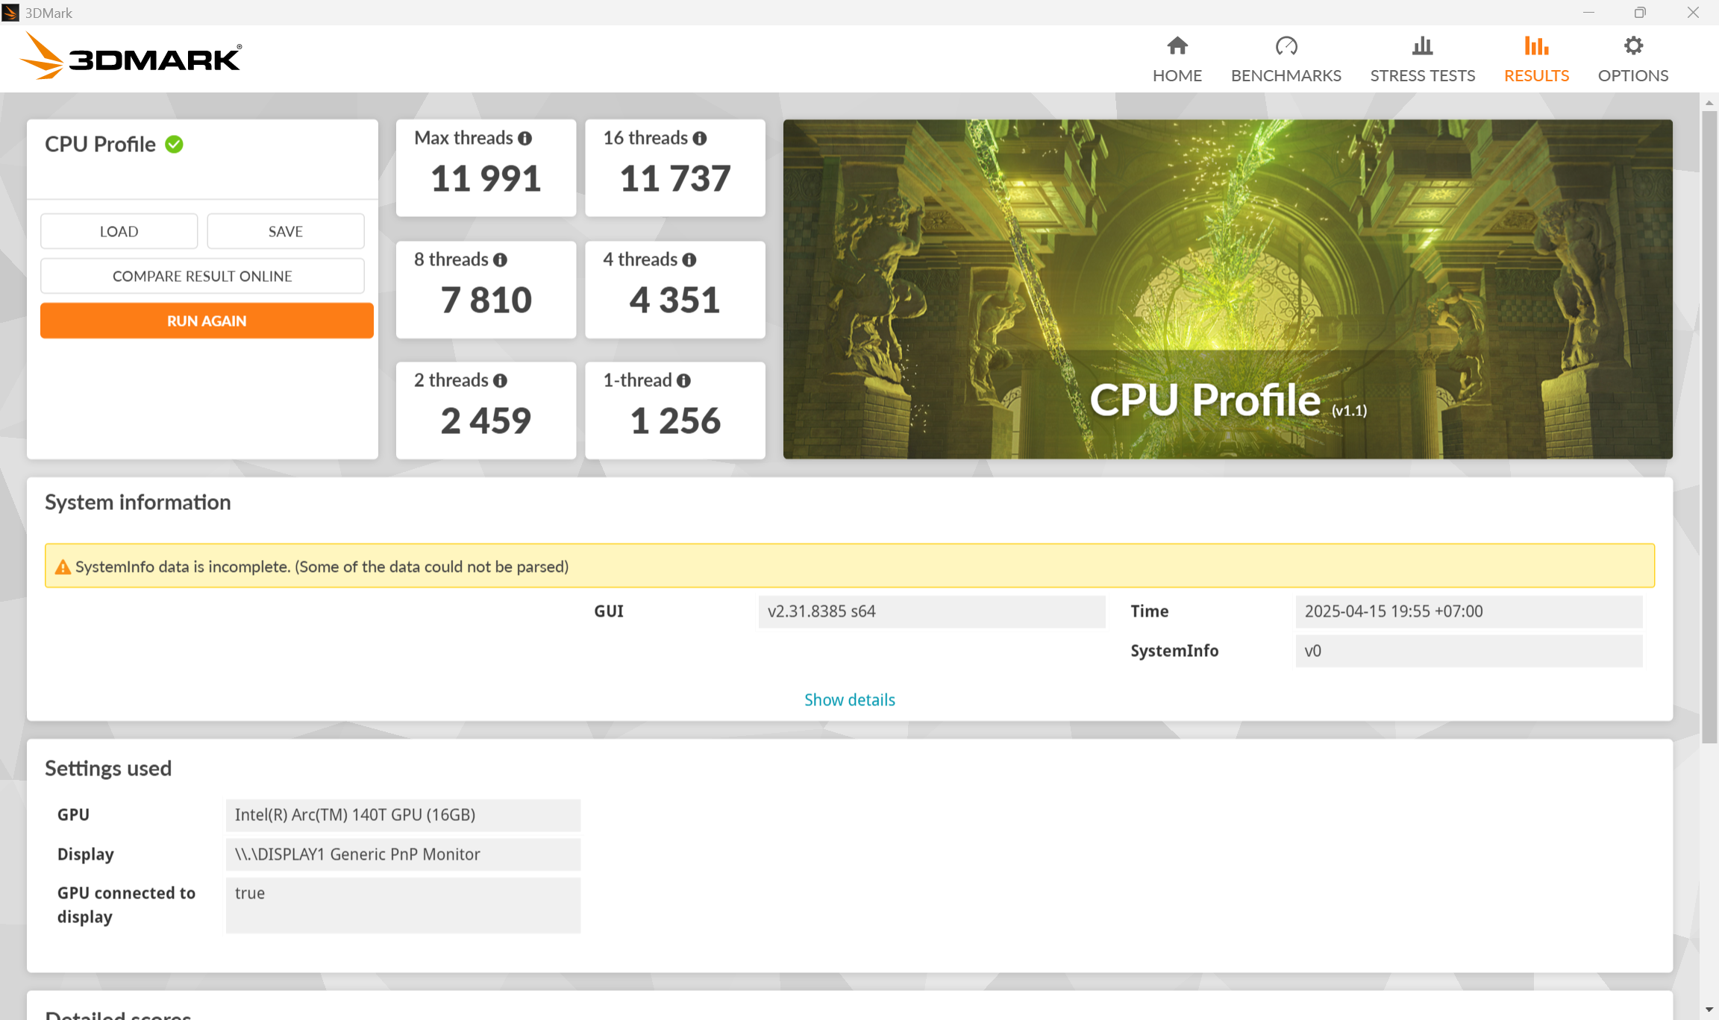Show info for 8 threads score
1719x1020 pixels.
pyautogui.click(x=500, y=260)
